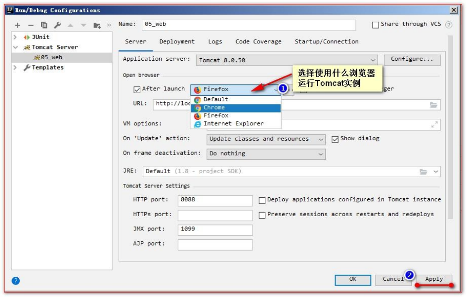This screenshot has height=297, width=467.
Task: Click the vertical scrollbar of the settings panel
Action: (x=450, y=127)
